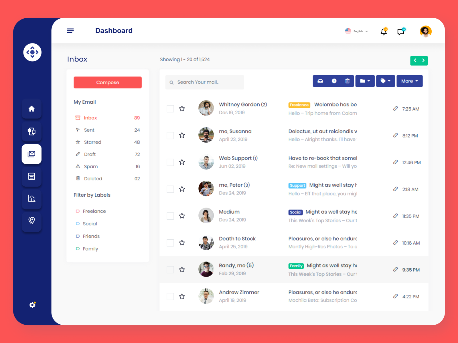
Task: Open the More dropdown
Action: pos(409,81)
